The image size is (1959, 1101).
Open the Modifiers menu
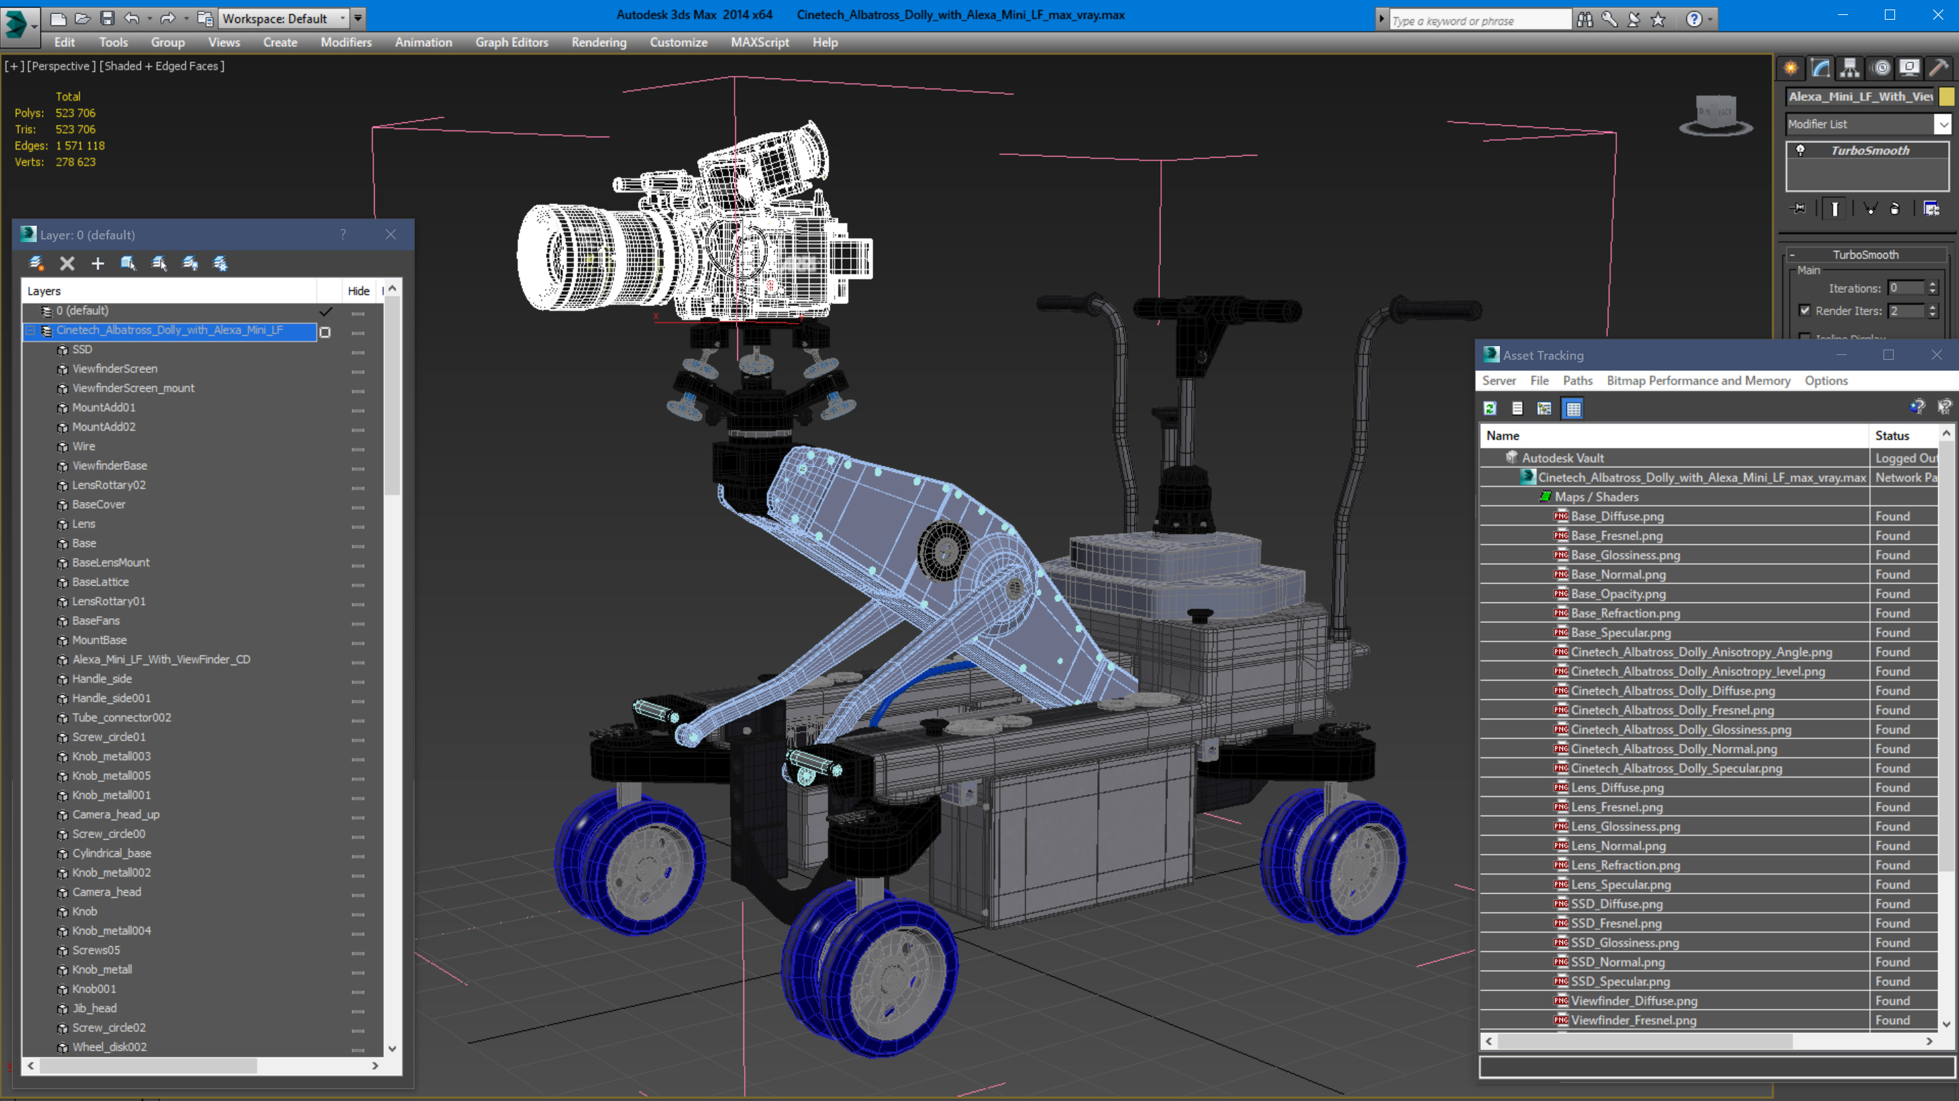tap(346, 43)
